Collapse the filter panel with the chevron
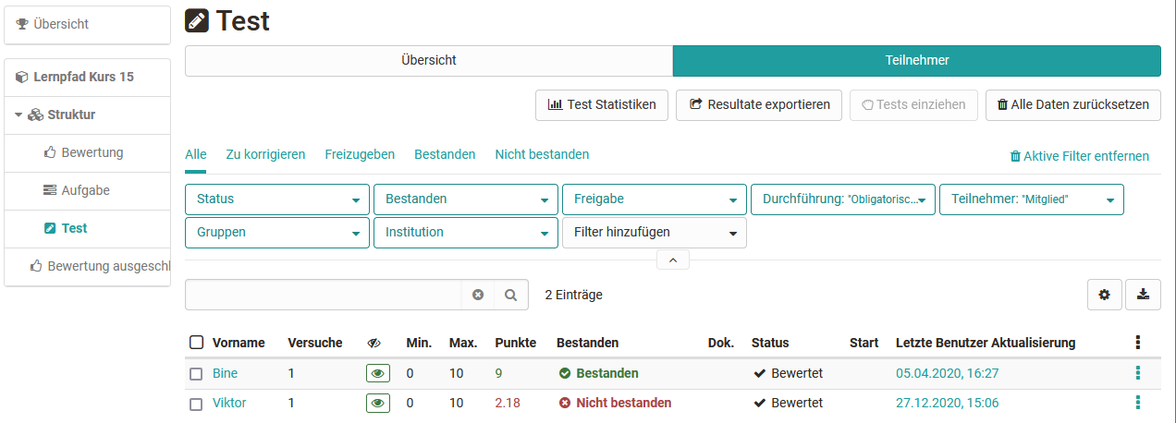1176x423 pixels. [x=672, y=260]
